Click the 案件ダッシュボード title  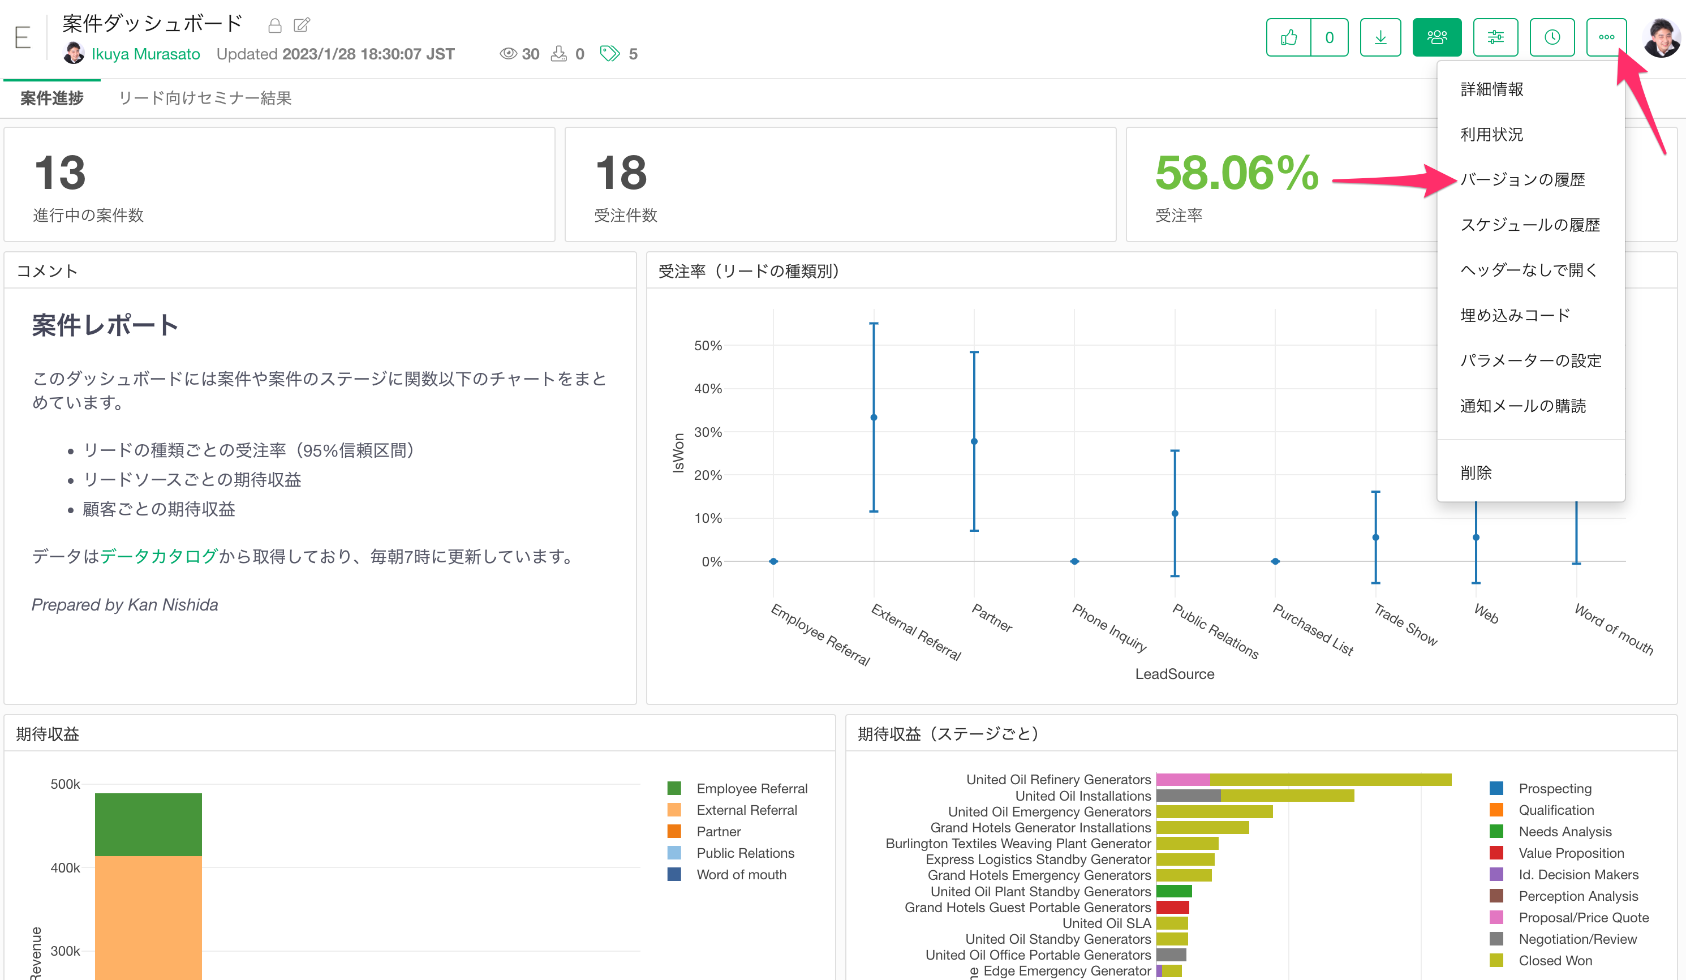[x=152, y=23]
